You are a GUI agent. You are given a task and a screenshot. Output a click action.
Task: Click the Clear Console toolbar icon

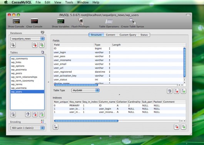34,21
